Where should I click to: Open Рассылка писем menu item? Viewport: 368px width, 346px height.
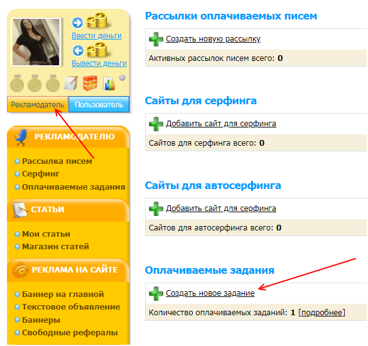click(57, 161)
